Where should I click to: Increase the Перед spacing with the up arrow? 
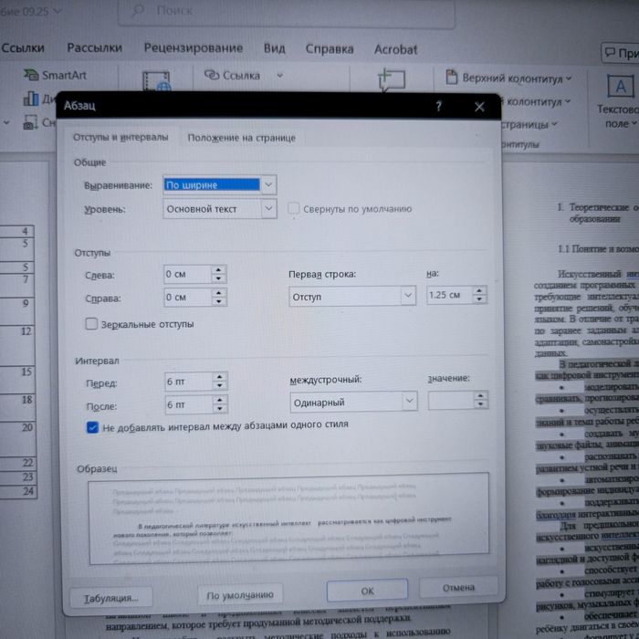pyautogui.click(x=220, y=377)
